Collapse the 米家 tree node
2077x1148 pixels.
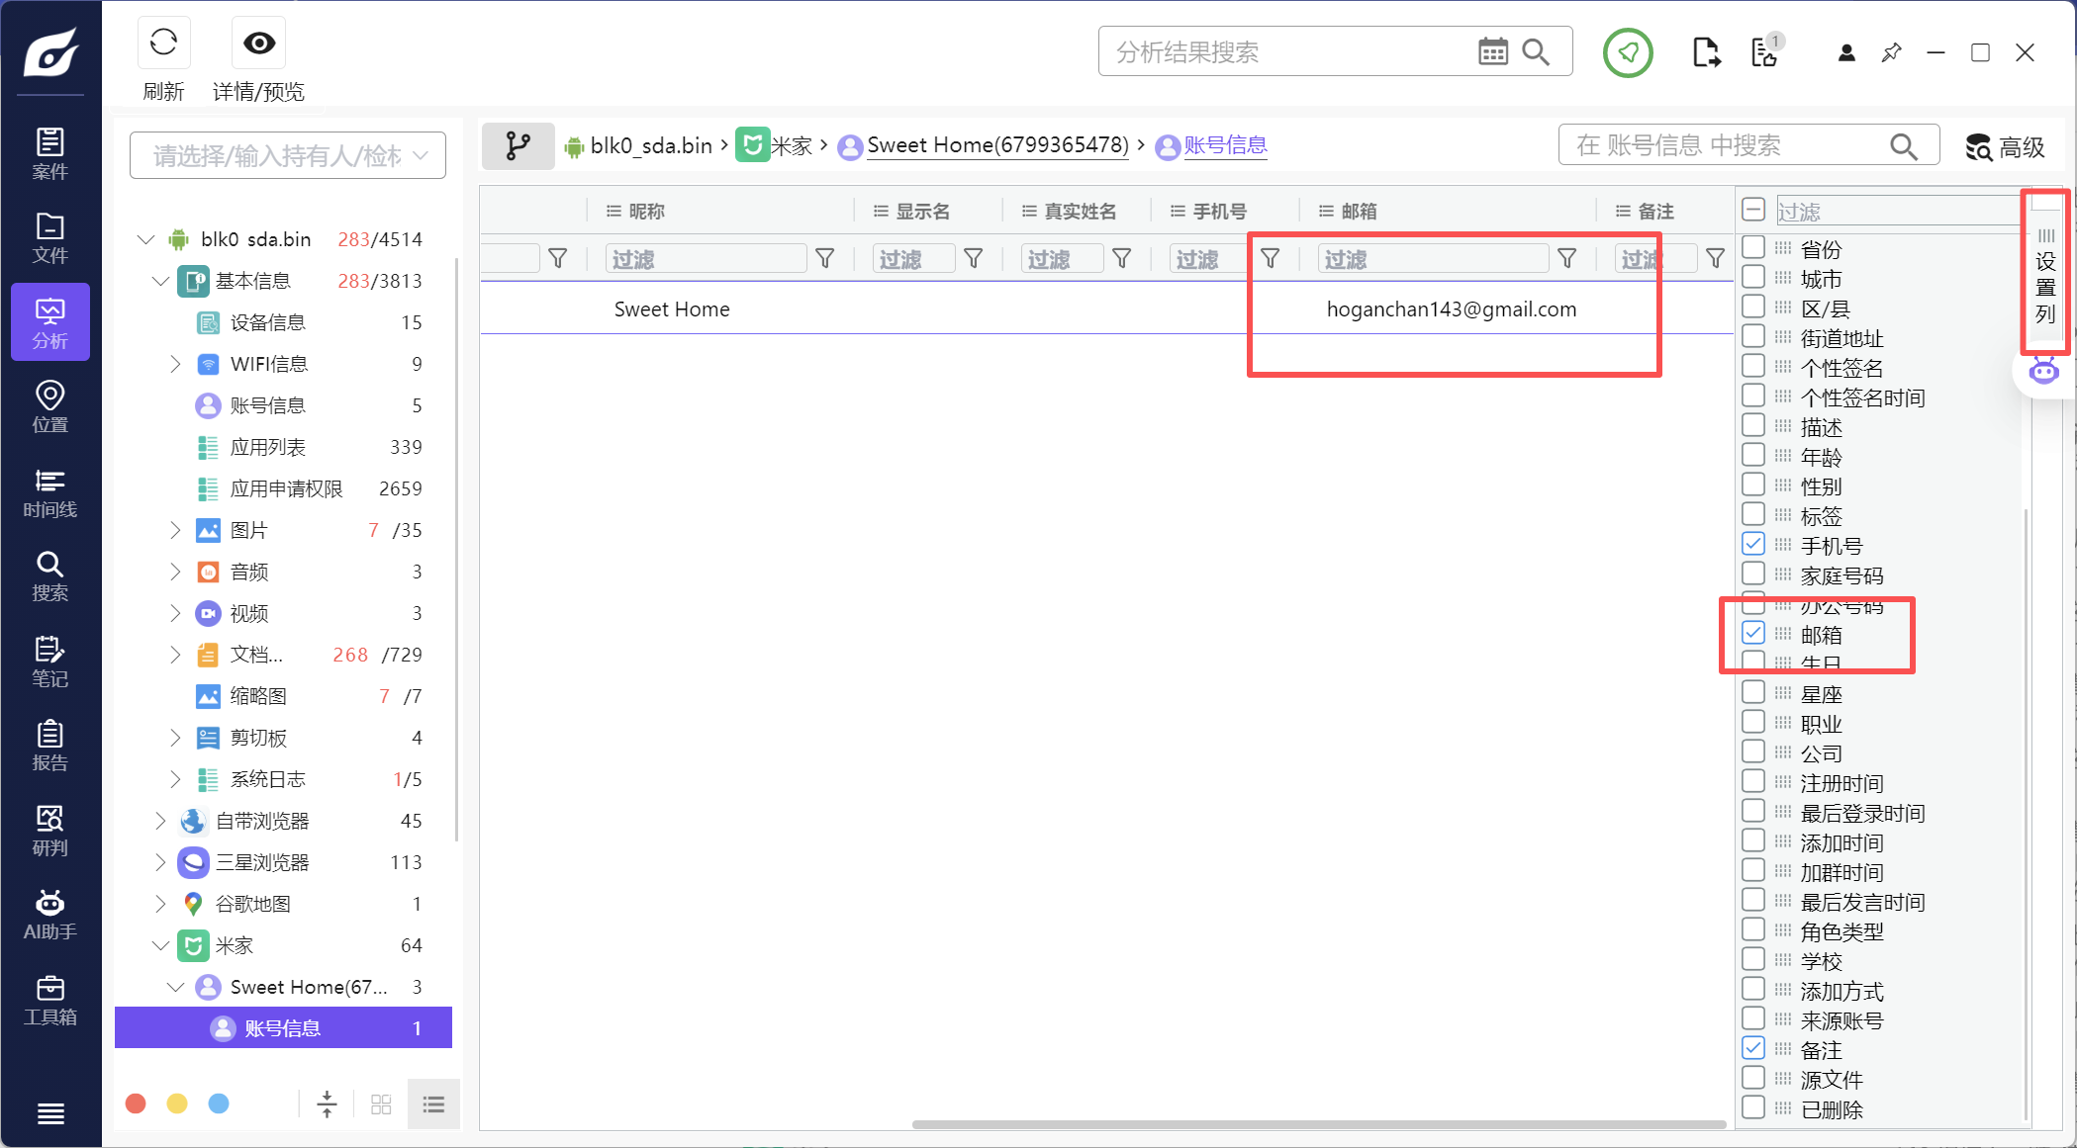click(160, 945)
